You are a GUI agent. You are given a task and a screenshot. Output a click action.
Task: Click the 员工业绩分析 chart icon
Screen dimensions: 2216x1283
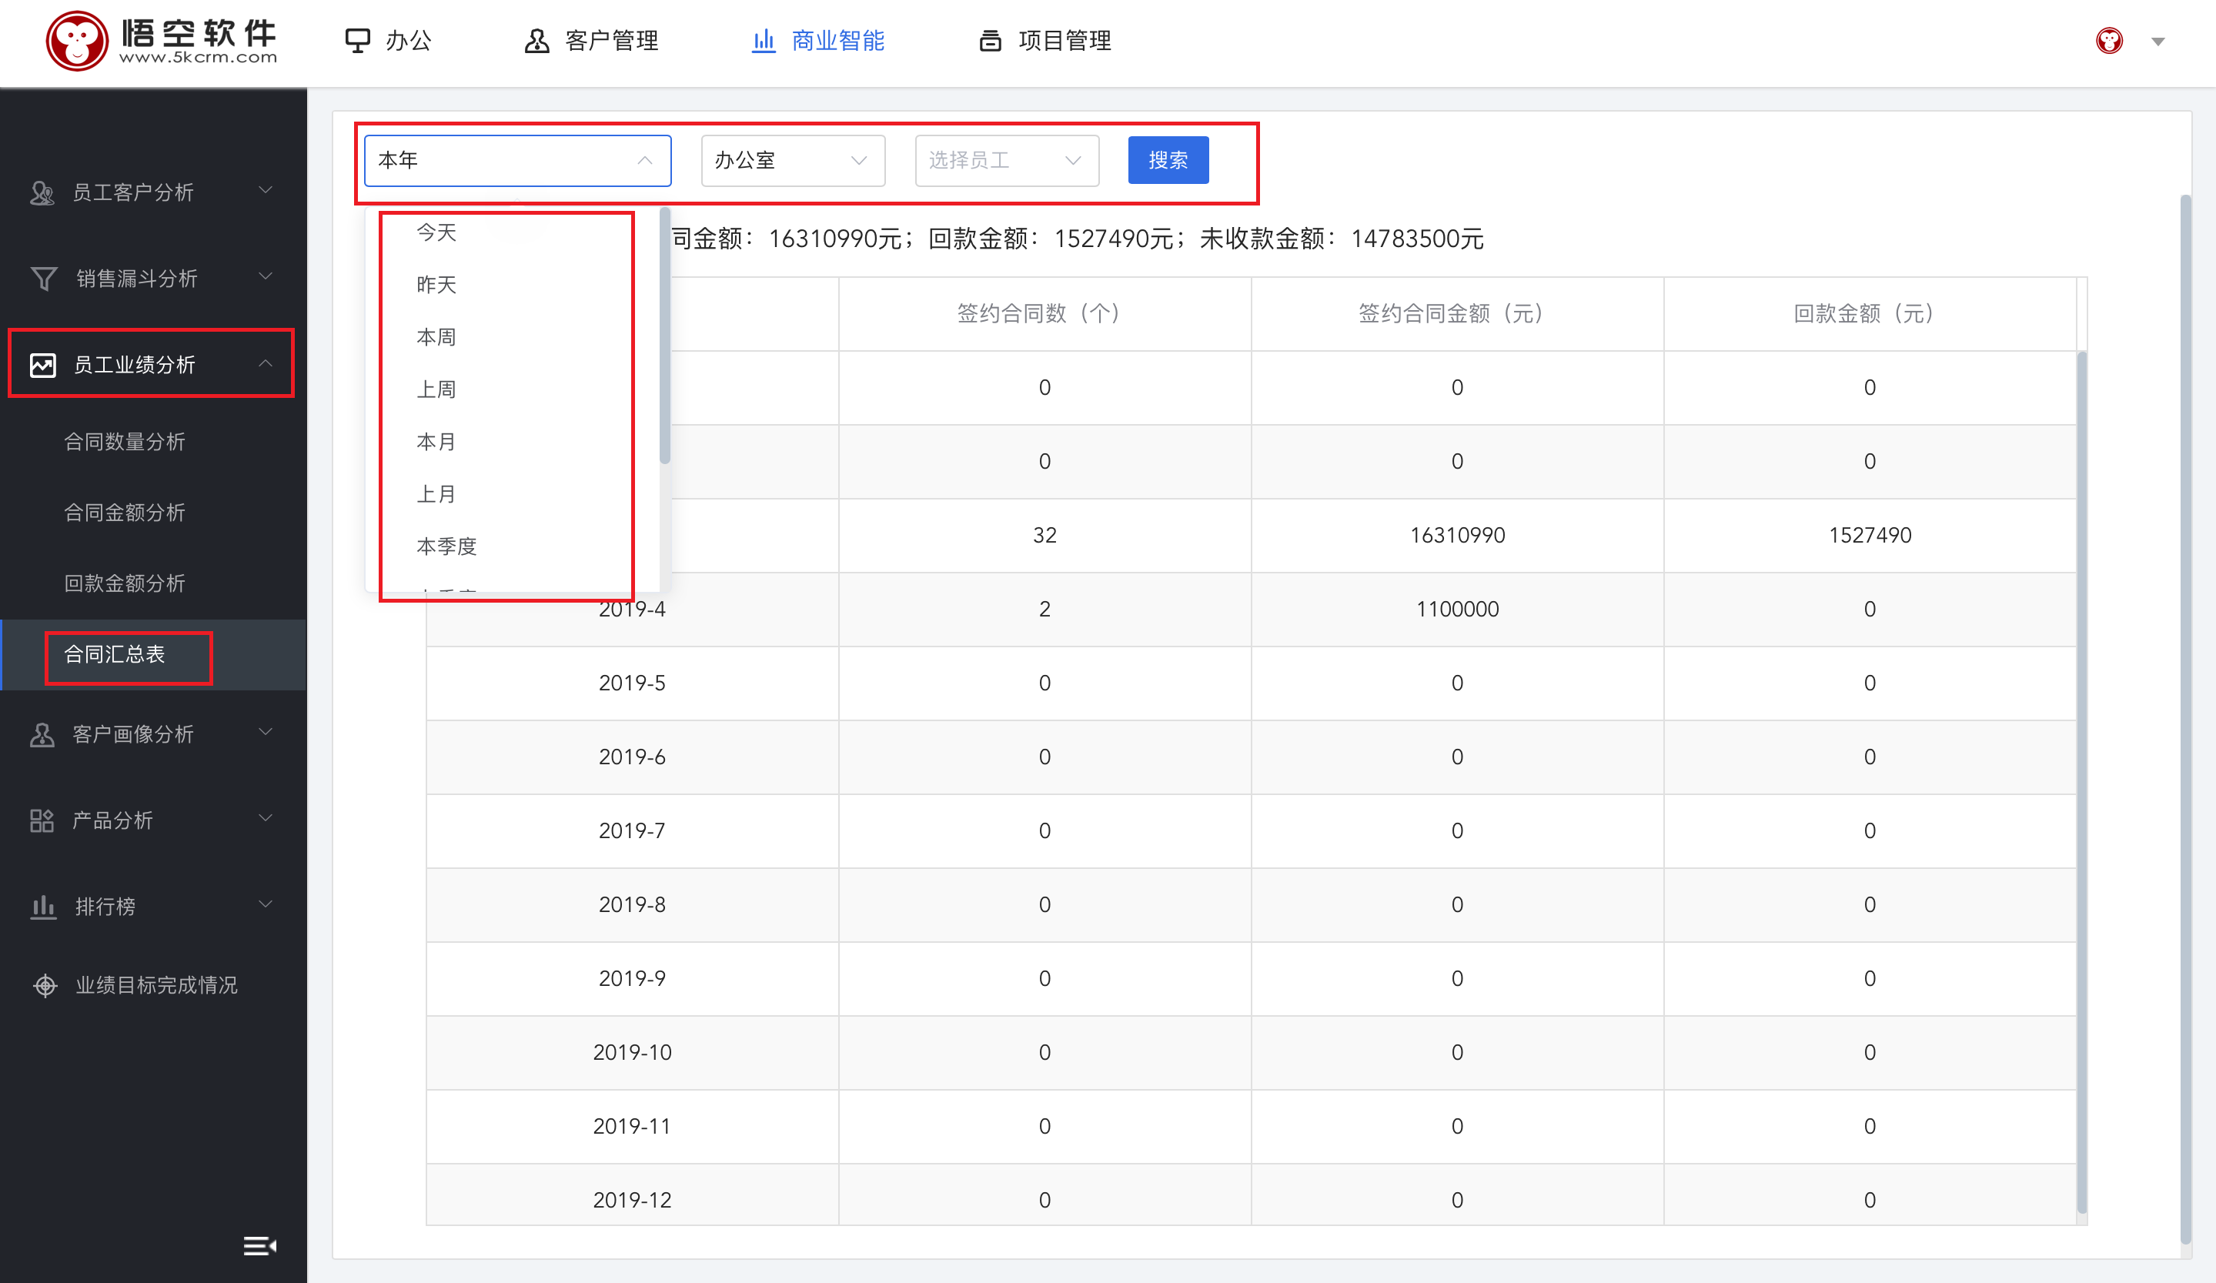pyautogui.click(x=42, y=364)
